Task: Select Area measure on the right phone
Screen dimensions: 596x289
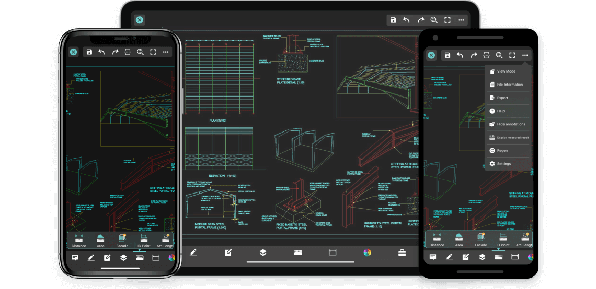Action: 459,240
